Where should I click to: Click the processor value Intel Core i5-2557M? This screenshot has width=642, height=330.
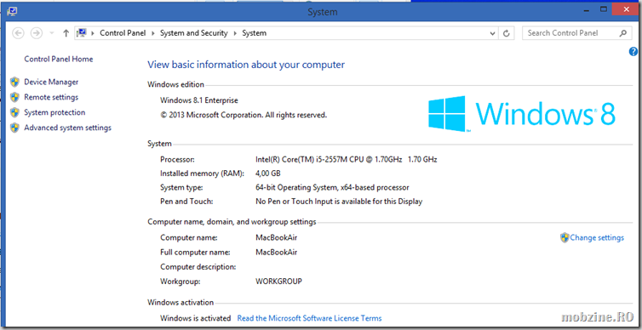(x=347, y=159)
